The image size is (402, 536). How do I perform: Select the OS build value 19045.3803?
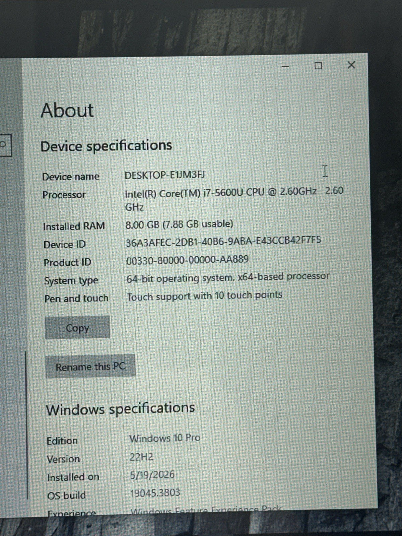click(x=155, y=493)
